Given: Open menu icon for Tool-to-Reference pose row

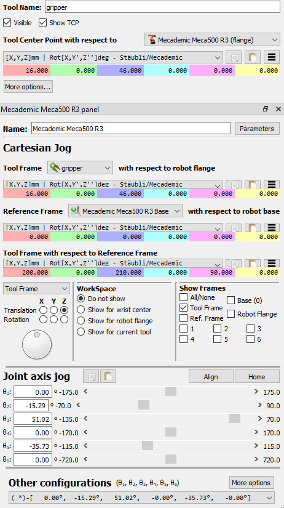Looking at the screenshot, I should coord(272,263).
